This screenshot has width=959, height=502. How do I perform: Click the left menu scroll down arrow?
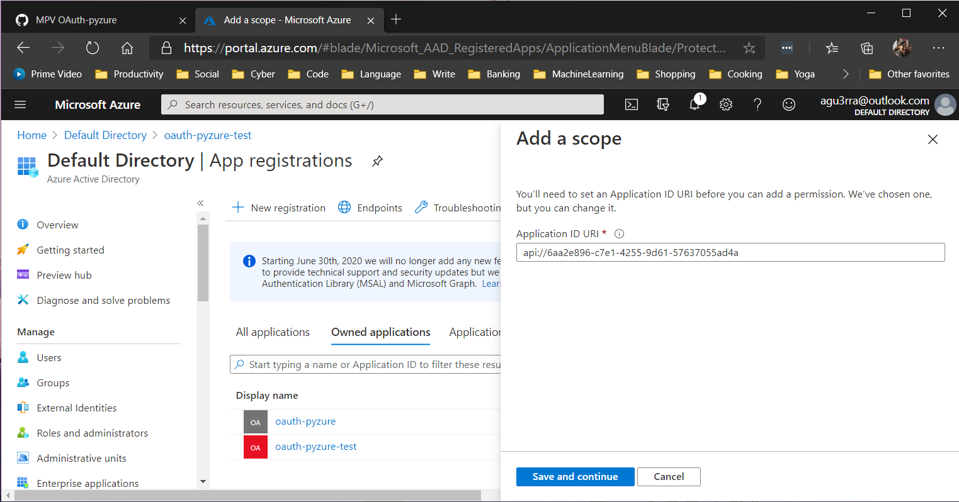click(x=203, y=482)
